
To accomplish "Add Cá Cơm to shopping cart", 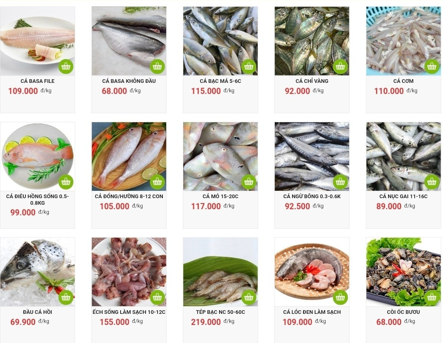I will click(x=432, y=66).
